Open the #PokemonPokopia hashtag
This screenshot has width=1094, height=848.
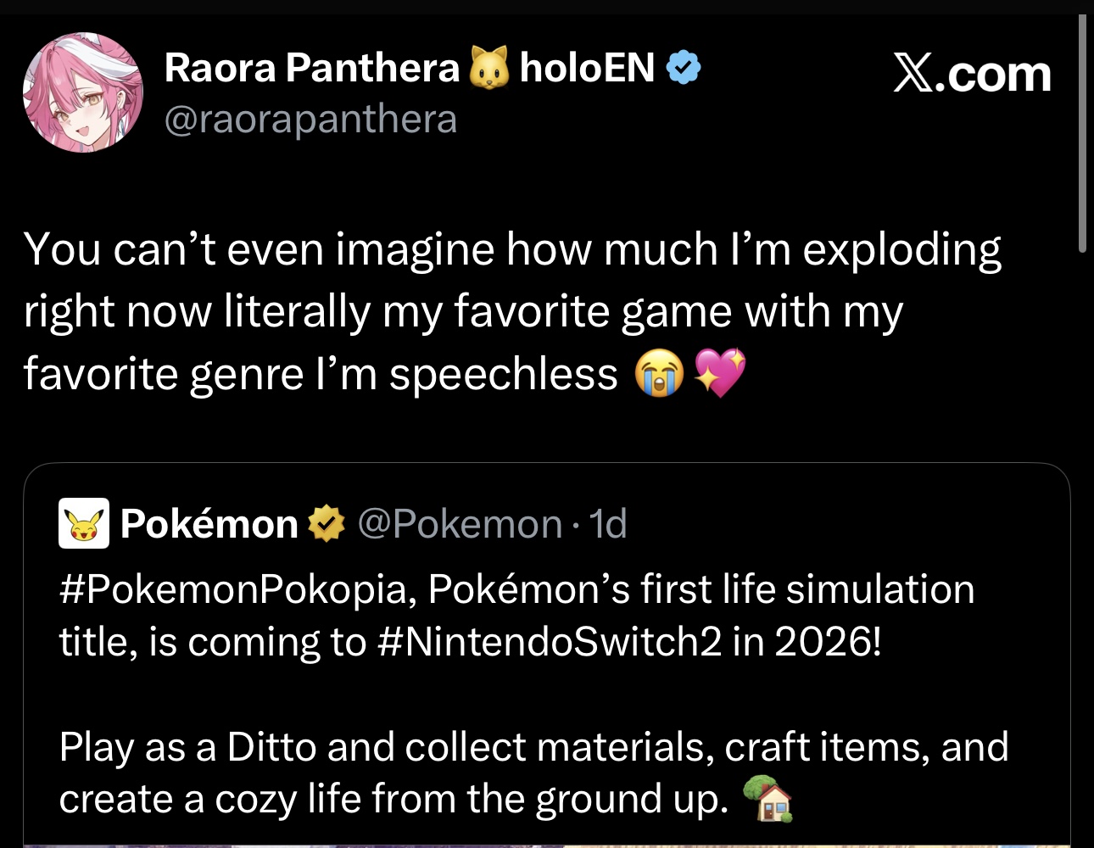pyautogui.click(x=232, y=589)
